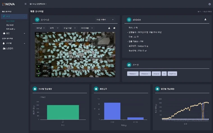This screenshot has width=213, height=133.
Task: Click the Inference 2 button
Action: 145,74
